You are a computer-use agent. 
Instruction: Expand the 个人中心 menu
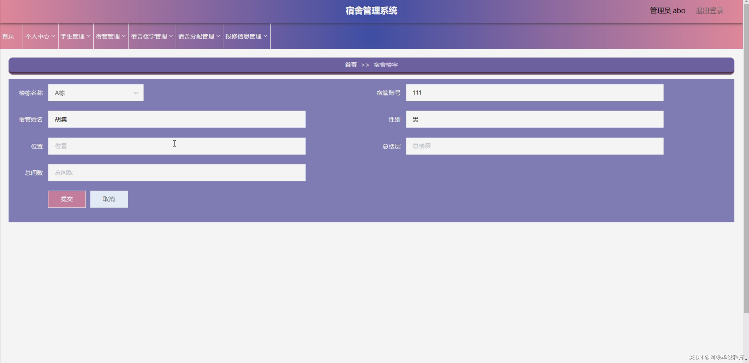pos(40,36)
